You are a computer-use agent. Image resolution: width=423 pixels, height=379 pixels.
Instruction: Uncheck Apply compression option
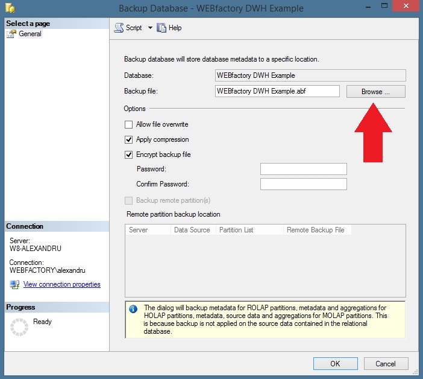[x=128, y=139]
